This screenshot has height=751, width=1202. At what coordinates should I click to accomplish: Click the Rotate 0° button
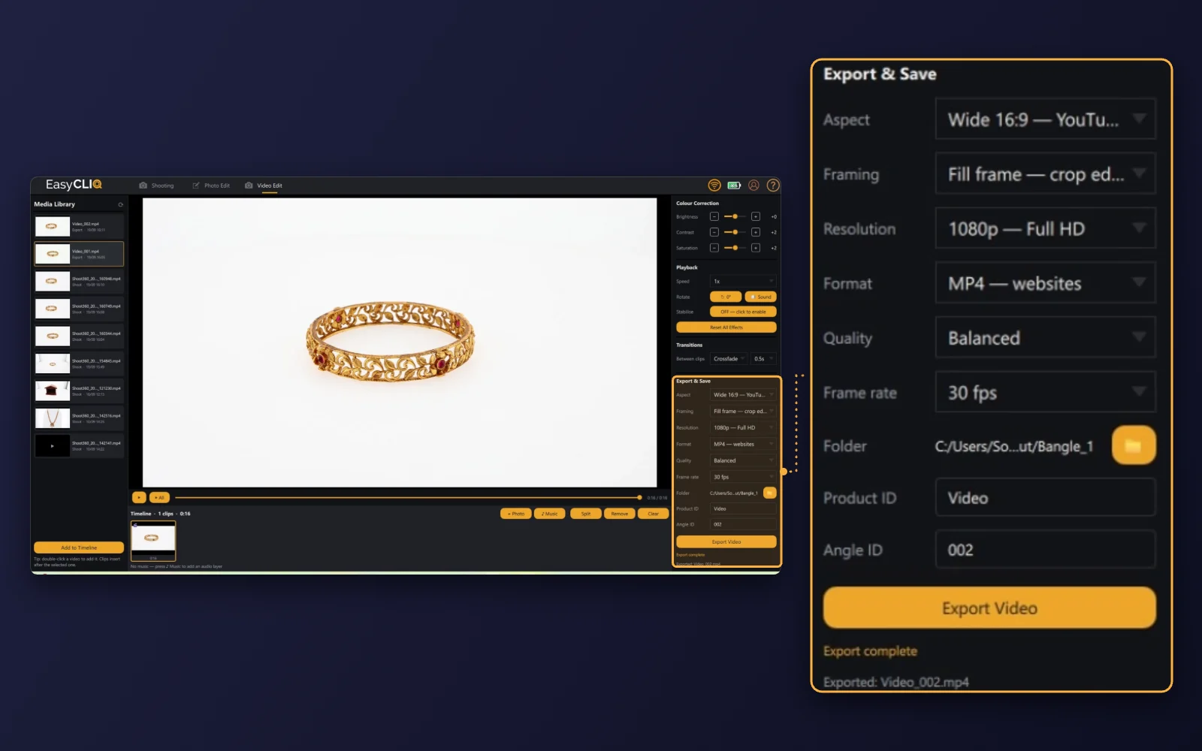[x=726, y=297]
